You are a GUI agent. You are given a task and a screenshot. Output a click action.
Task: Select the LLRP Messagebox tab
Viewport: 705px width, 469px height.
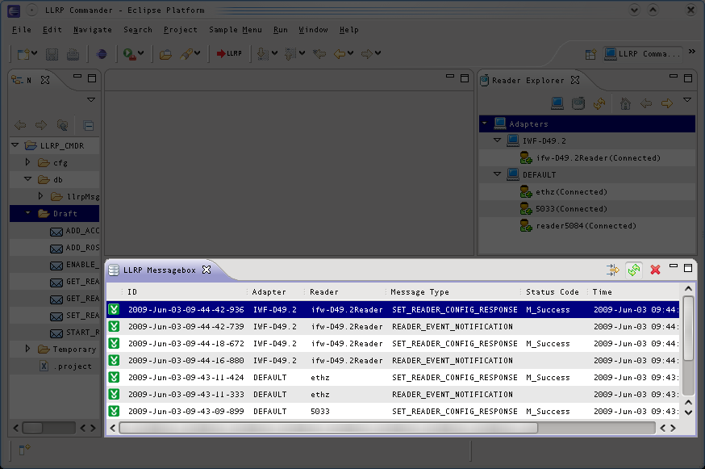(x=160, y=270)
